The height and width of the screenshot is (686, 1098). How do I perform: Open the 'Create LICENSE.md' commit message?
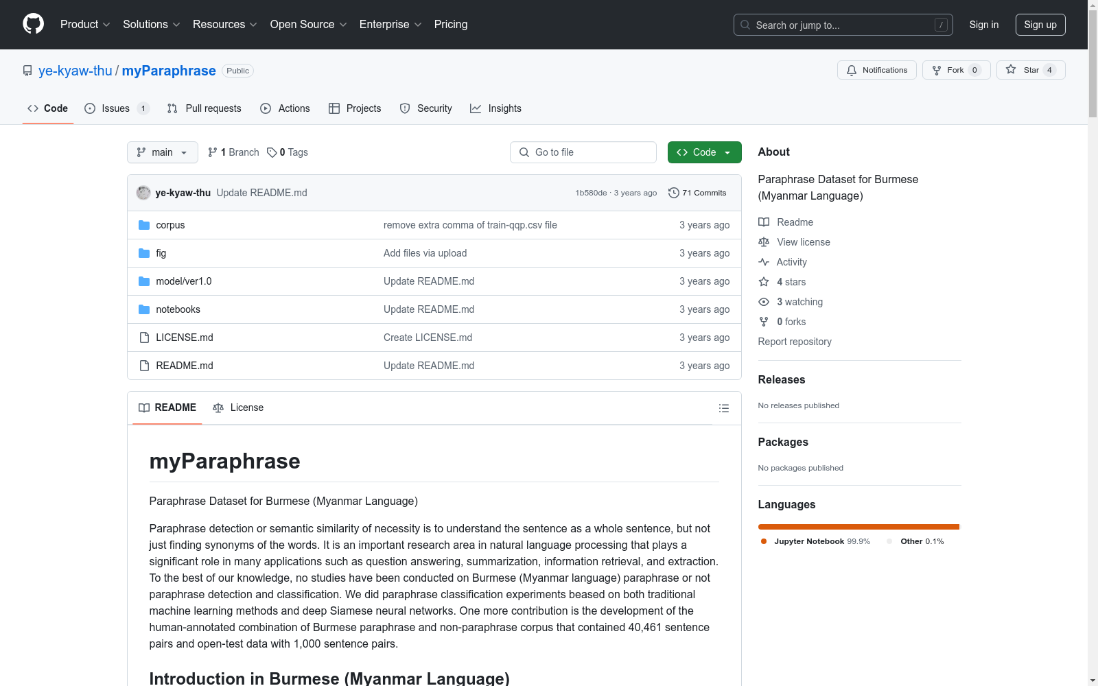[428, 338]
